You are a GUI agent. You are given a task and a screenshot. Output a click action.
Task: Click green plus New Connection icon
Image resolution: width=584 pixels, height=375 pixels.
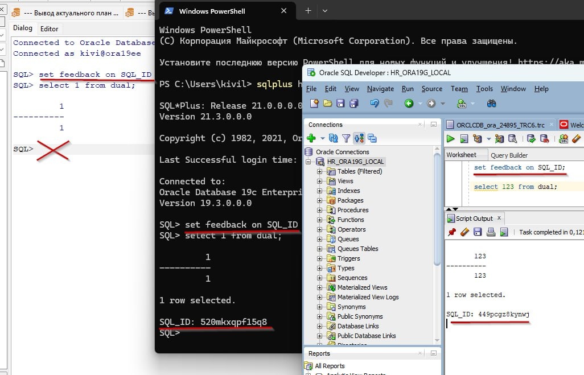pos(311,138)
